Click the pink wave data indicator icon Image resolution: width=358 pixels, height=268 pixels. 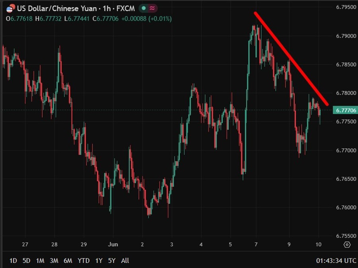coord(152,8)
